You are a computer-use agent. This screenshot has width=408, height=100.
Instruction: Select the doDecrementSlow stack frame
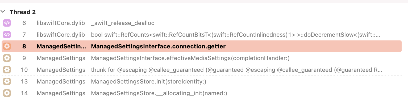click(x=201, y=35)
